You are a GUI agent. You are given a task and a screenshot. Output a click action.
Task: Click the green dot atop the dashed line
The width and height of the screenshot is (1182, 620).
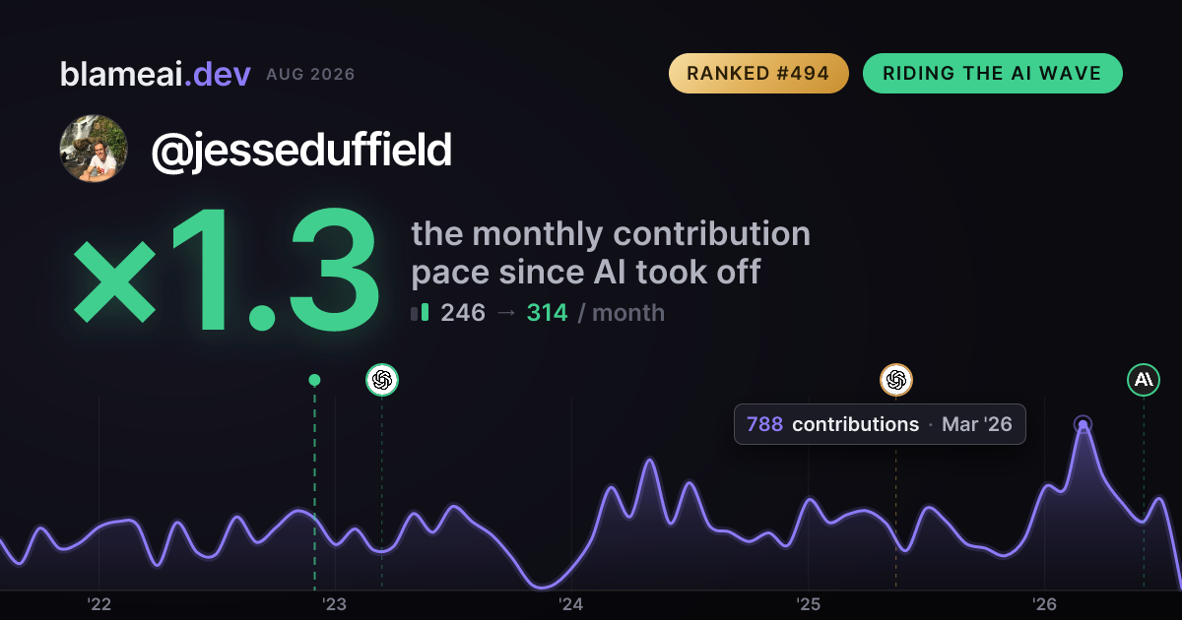pyautogui.click(x=314, y=380)
